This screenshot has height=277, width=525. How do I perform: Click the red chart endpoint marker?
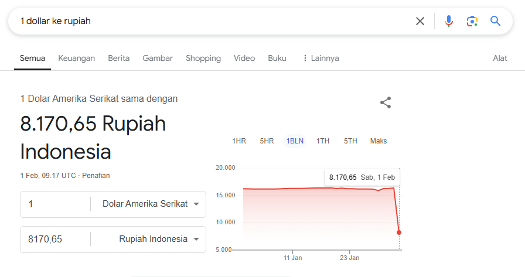399,232
